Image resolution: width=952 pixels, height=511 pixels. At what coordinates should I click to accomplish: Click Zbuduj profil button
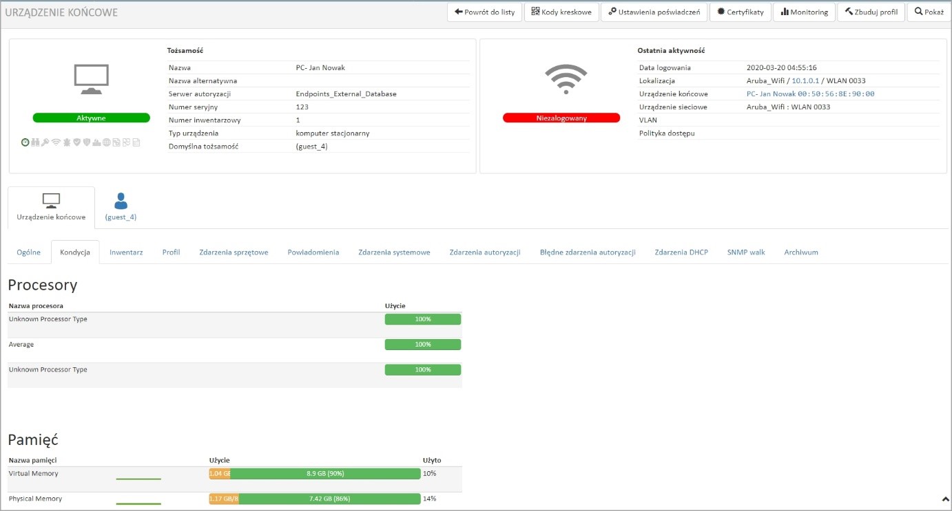tap(871, 12)
